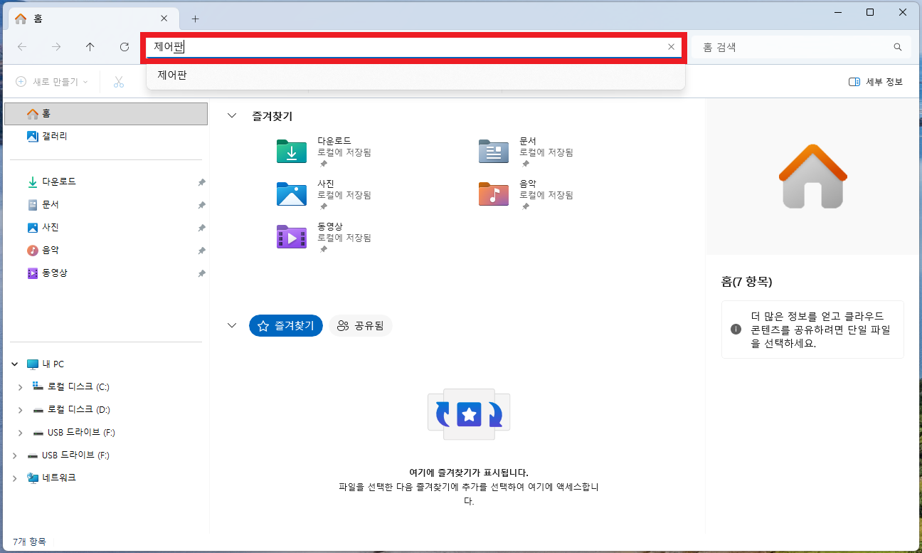Open 문서 in the sidebar quick access

tap(106, 204)
